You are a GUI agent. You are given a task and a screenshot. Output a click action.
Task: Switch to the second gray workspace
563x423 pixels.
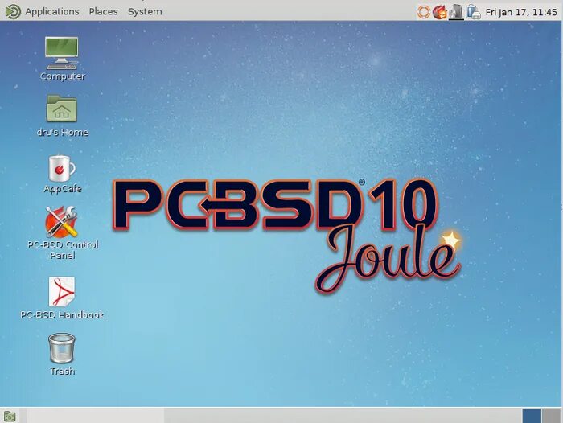(552, 416)
